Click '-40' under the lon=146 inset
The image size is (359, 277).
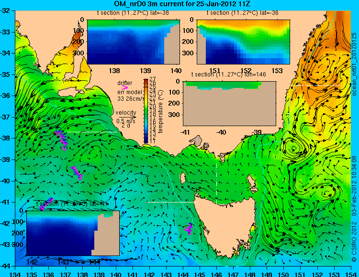coord(221,132)
